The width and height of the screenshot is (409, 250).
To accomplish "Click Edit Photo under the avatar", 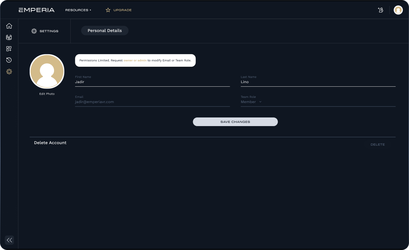I will coord(47,94).
